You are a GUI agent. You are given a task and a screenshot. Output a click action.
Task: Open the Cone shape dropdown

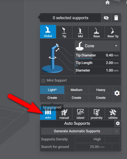click(x=97, y=46)
